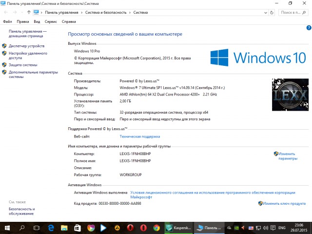Switch to Kaspersky taskbar window
The width and height of the screenshot is (312, 234).
click(178, 228)
